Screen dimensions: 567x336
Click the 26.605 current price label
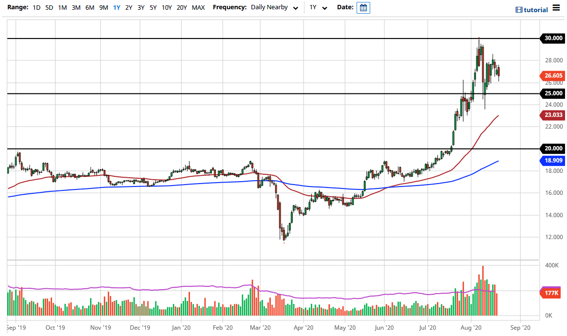[x=551, y=76]
